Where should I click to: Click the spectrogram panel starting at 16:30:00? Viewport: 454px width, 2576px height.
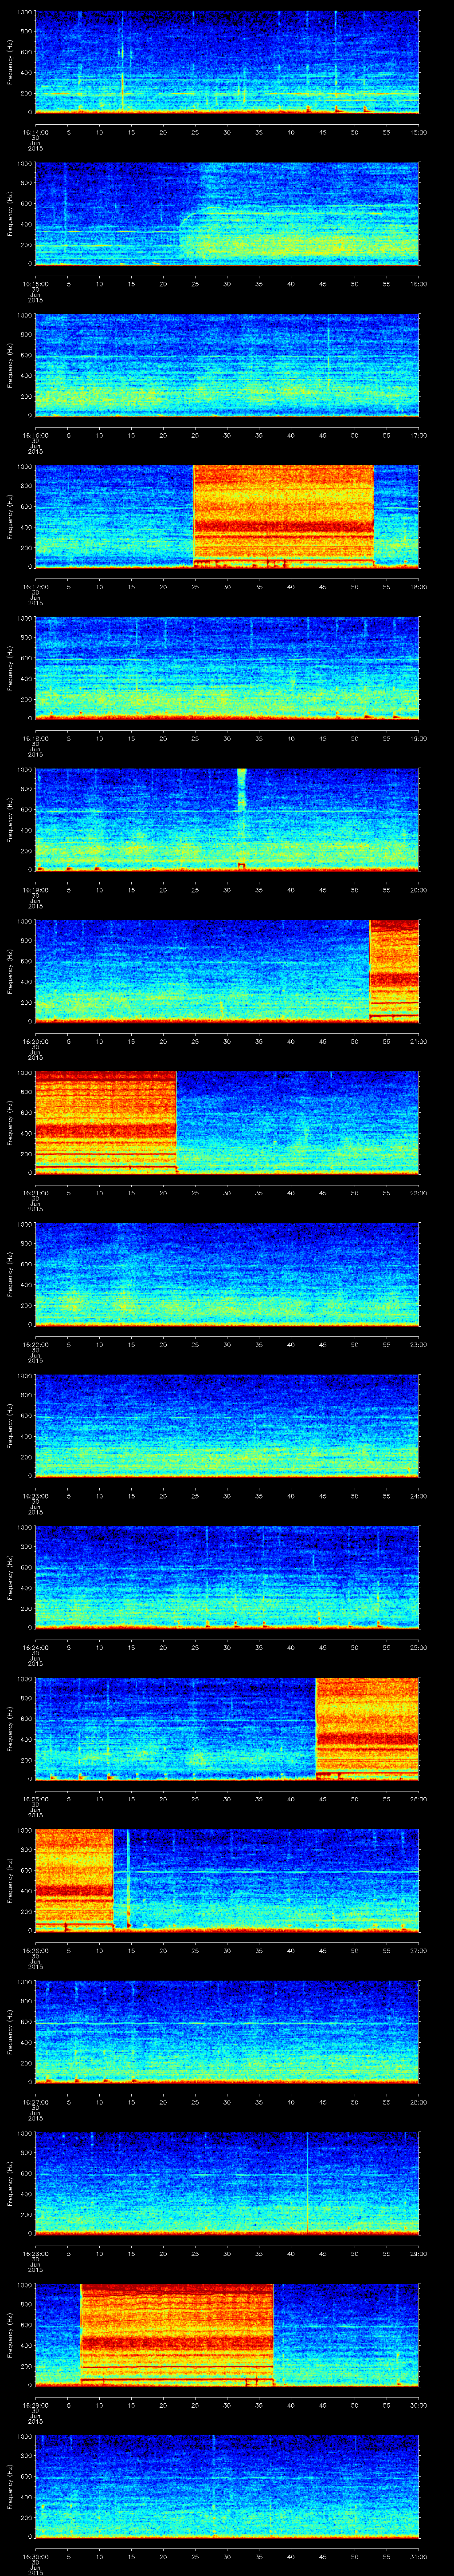point(227,2487)
